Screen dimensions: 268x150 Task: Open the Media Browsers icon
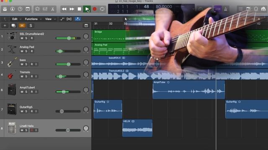click(x=263, y=9)
